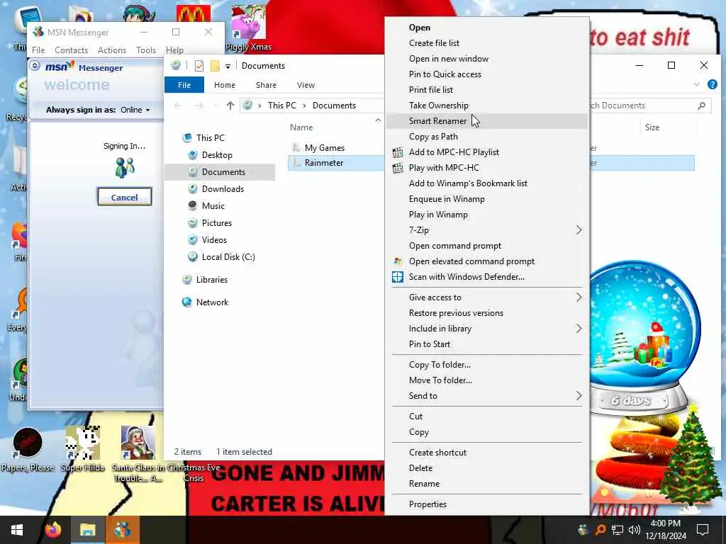Open Piggly Xmas desktop shortcut
Viewport: 726px width, 544px height.
(x=249, y=28)
